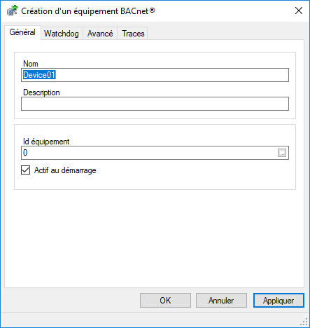Close the BACnet creation dialog
Screen dimensions: 310x328
[299, 11]
